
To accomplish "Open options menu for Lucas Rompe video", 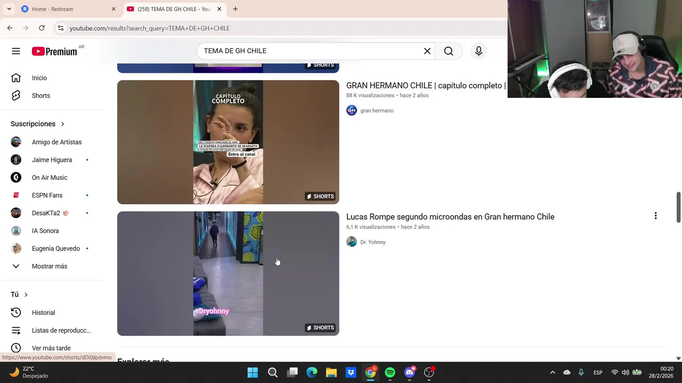I will tap(655, 216).
